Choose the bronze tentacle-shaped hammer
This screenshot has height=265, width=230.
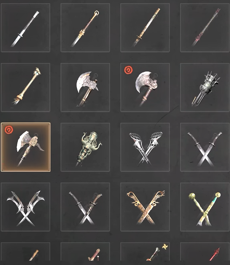85,147
